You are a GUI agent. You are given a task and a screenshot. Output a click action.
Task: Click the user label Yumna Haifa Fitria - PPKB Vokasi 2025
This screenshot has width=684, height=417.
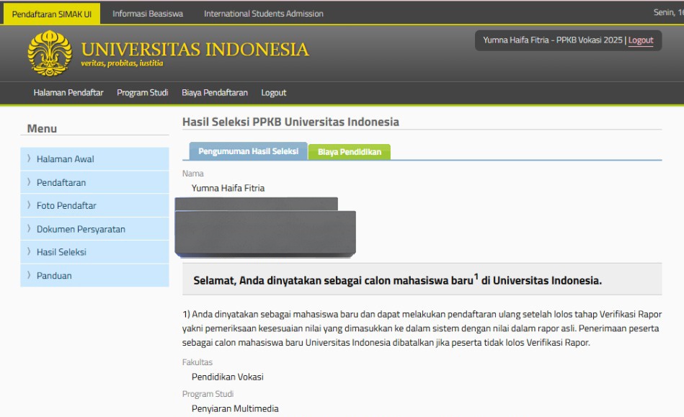click(x=553, y=40)
